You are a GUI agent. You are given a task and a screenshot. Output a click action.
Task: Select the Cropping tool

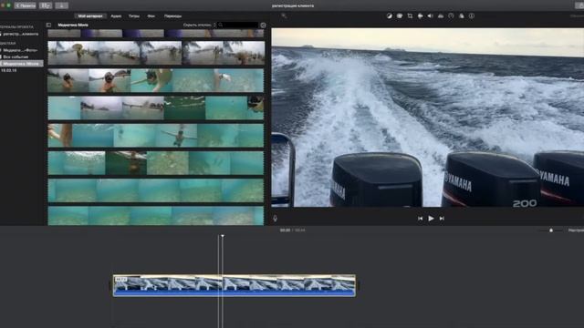pyautogui.click(x=410, y=16)
